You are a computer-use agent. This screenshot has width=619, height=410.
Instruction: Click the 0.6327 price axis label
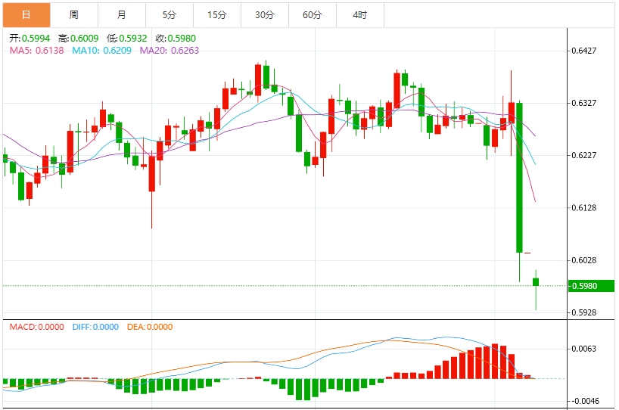(584, 103)
